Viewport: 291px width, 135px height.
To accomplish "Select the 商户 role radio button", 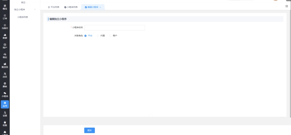I will click(x=110, y=36).
